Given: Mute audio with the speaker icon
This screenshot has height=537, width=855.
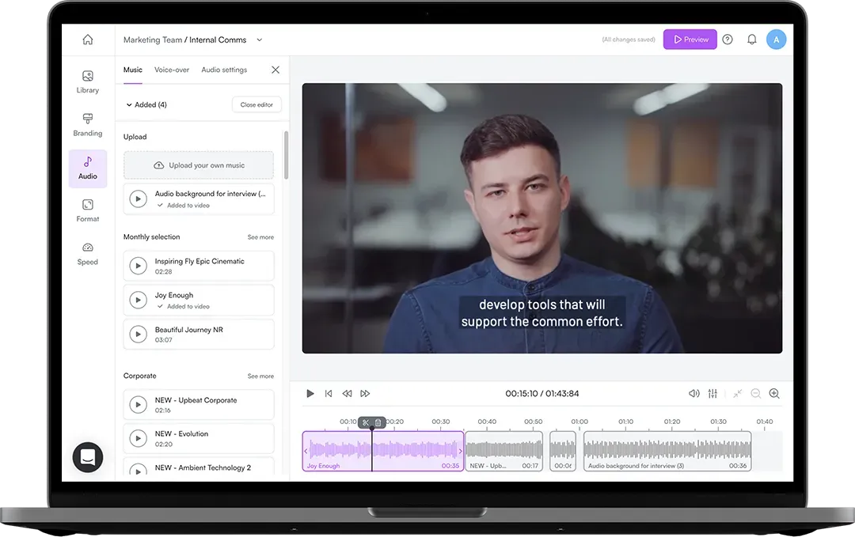Looking at the screenshot, I should pos(694,393).
